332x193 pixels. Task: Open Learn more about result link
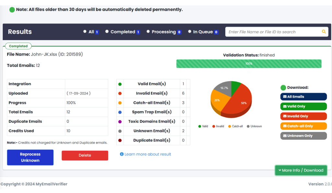(x=148, y=154)
